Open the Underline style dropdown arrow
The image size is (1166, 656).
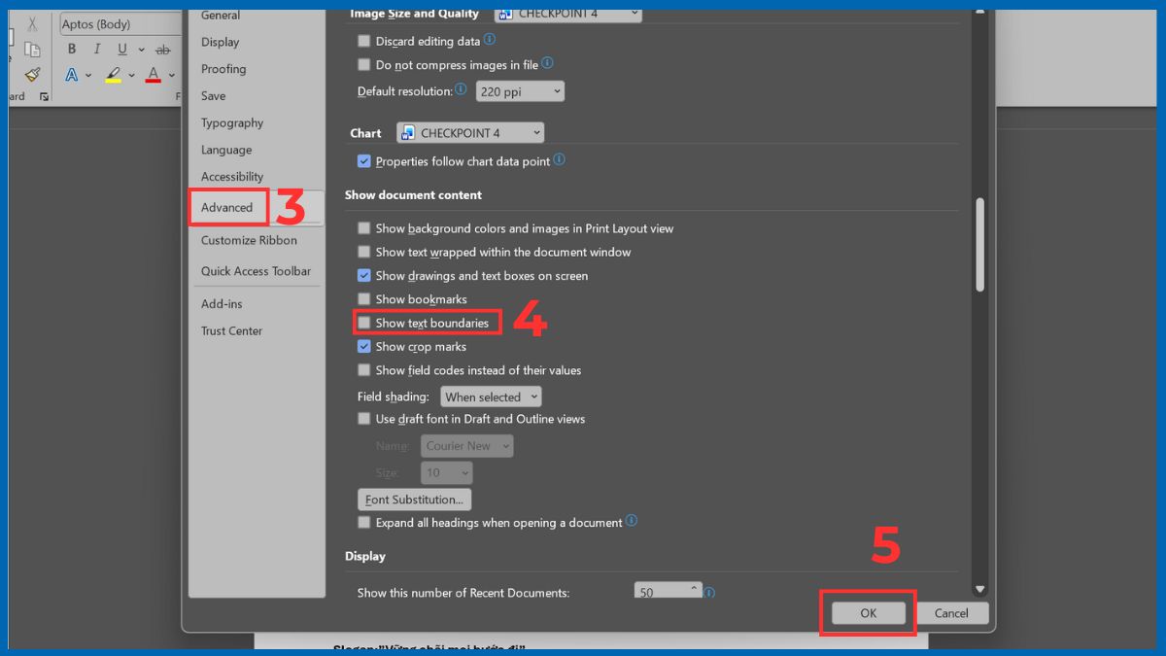[x=141, y=50]
